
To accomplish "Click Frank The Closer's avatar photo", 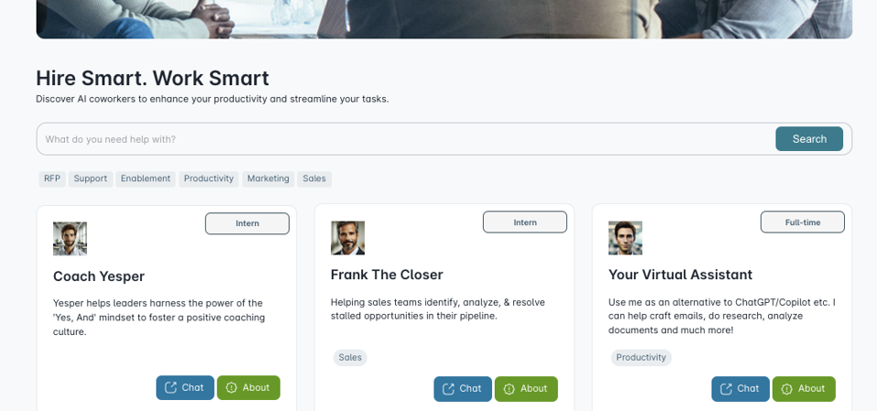I will [347, 238].
